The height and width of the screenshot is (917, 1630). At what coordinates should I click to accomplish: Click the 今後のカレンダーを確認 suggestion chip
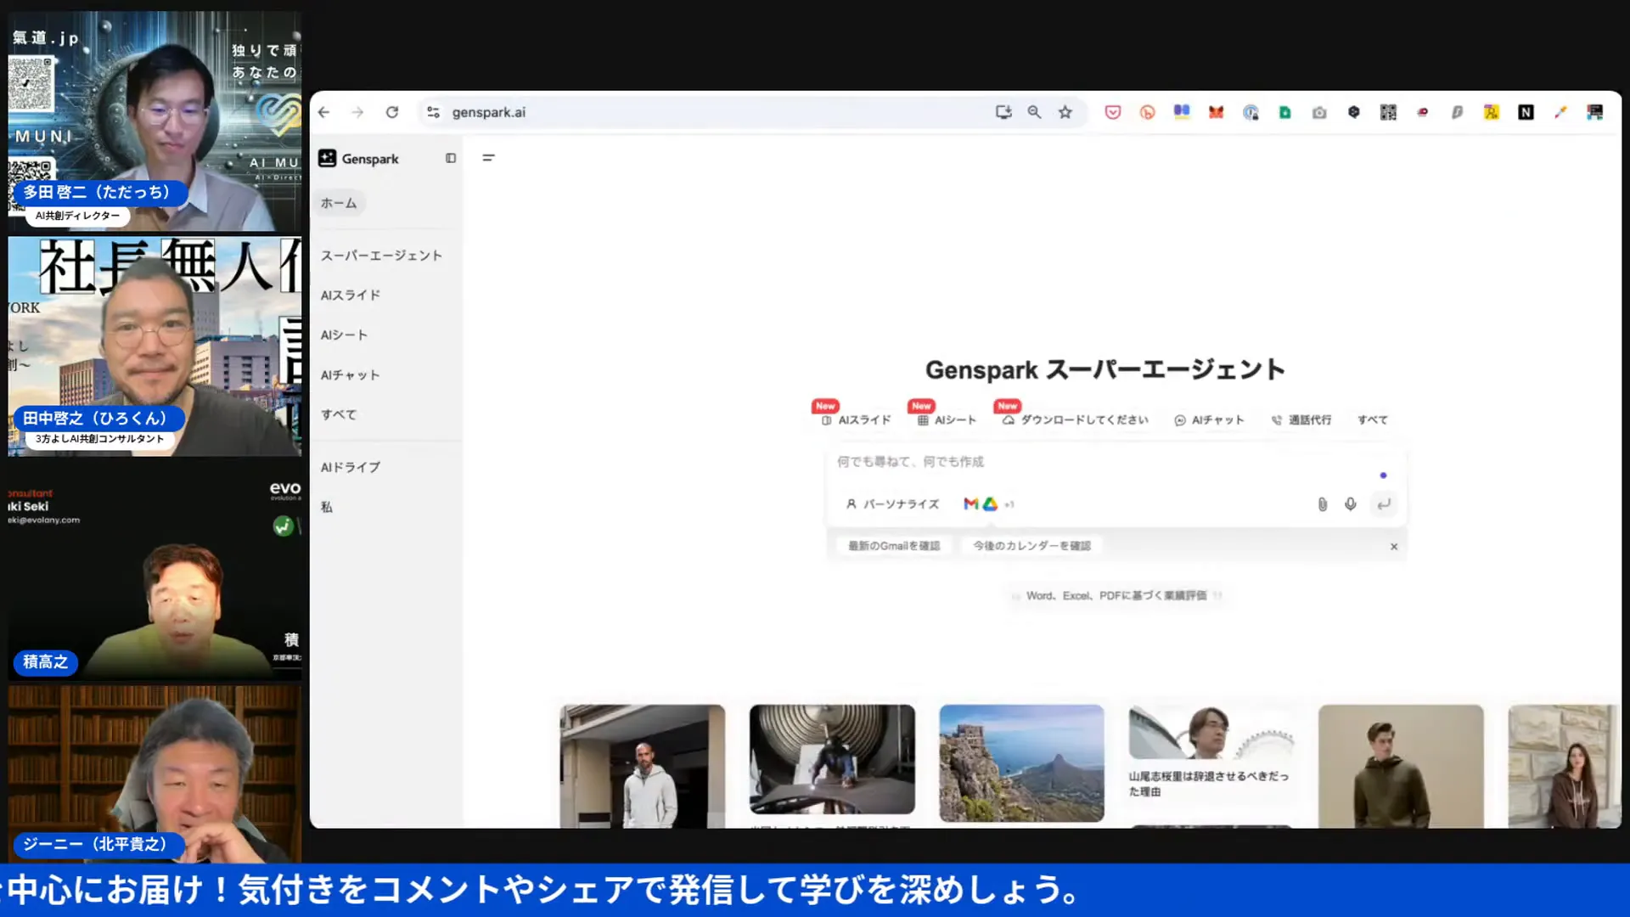click(x=1031, y=546)
